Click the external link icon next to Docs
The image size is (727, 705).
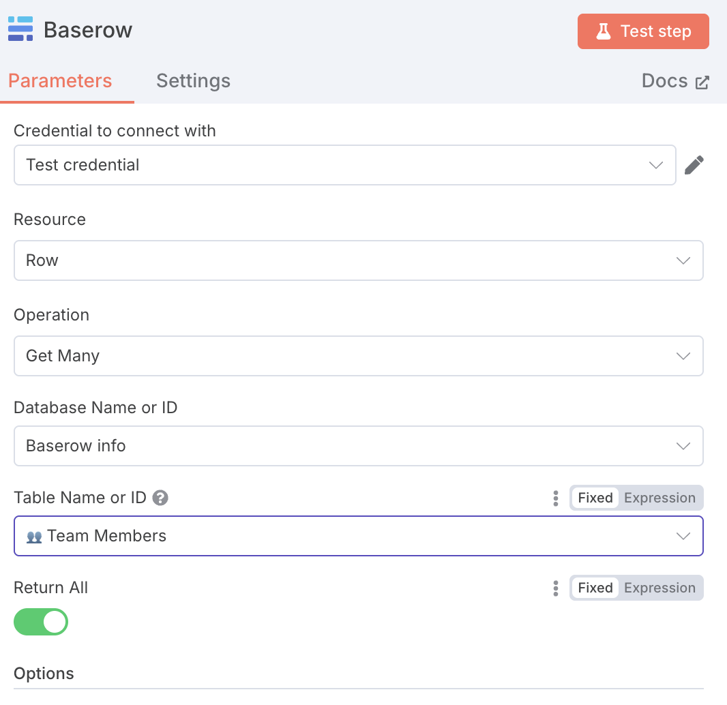tap(702, 82)
